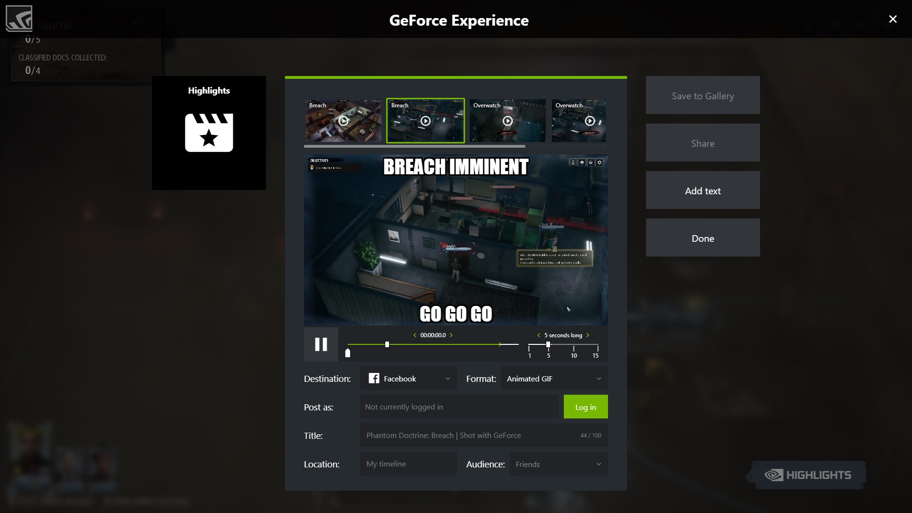Click the Log in button
Image resolution: width=912 pixels, height=513 pixels.
tap(586, 407)
